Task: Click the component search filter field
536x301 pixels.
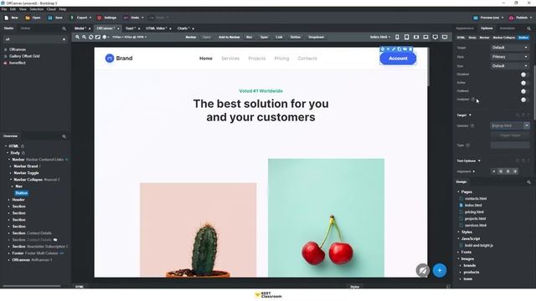Action: pyautogui.click(x=35, y=39)
